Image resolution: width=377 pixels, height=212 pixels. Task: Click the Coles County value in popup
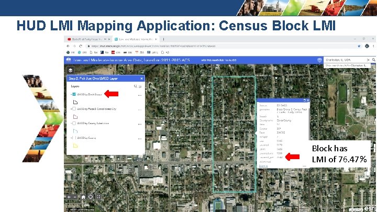coord(284,120)
